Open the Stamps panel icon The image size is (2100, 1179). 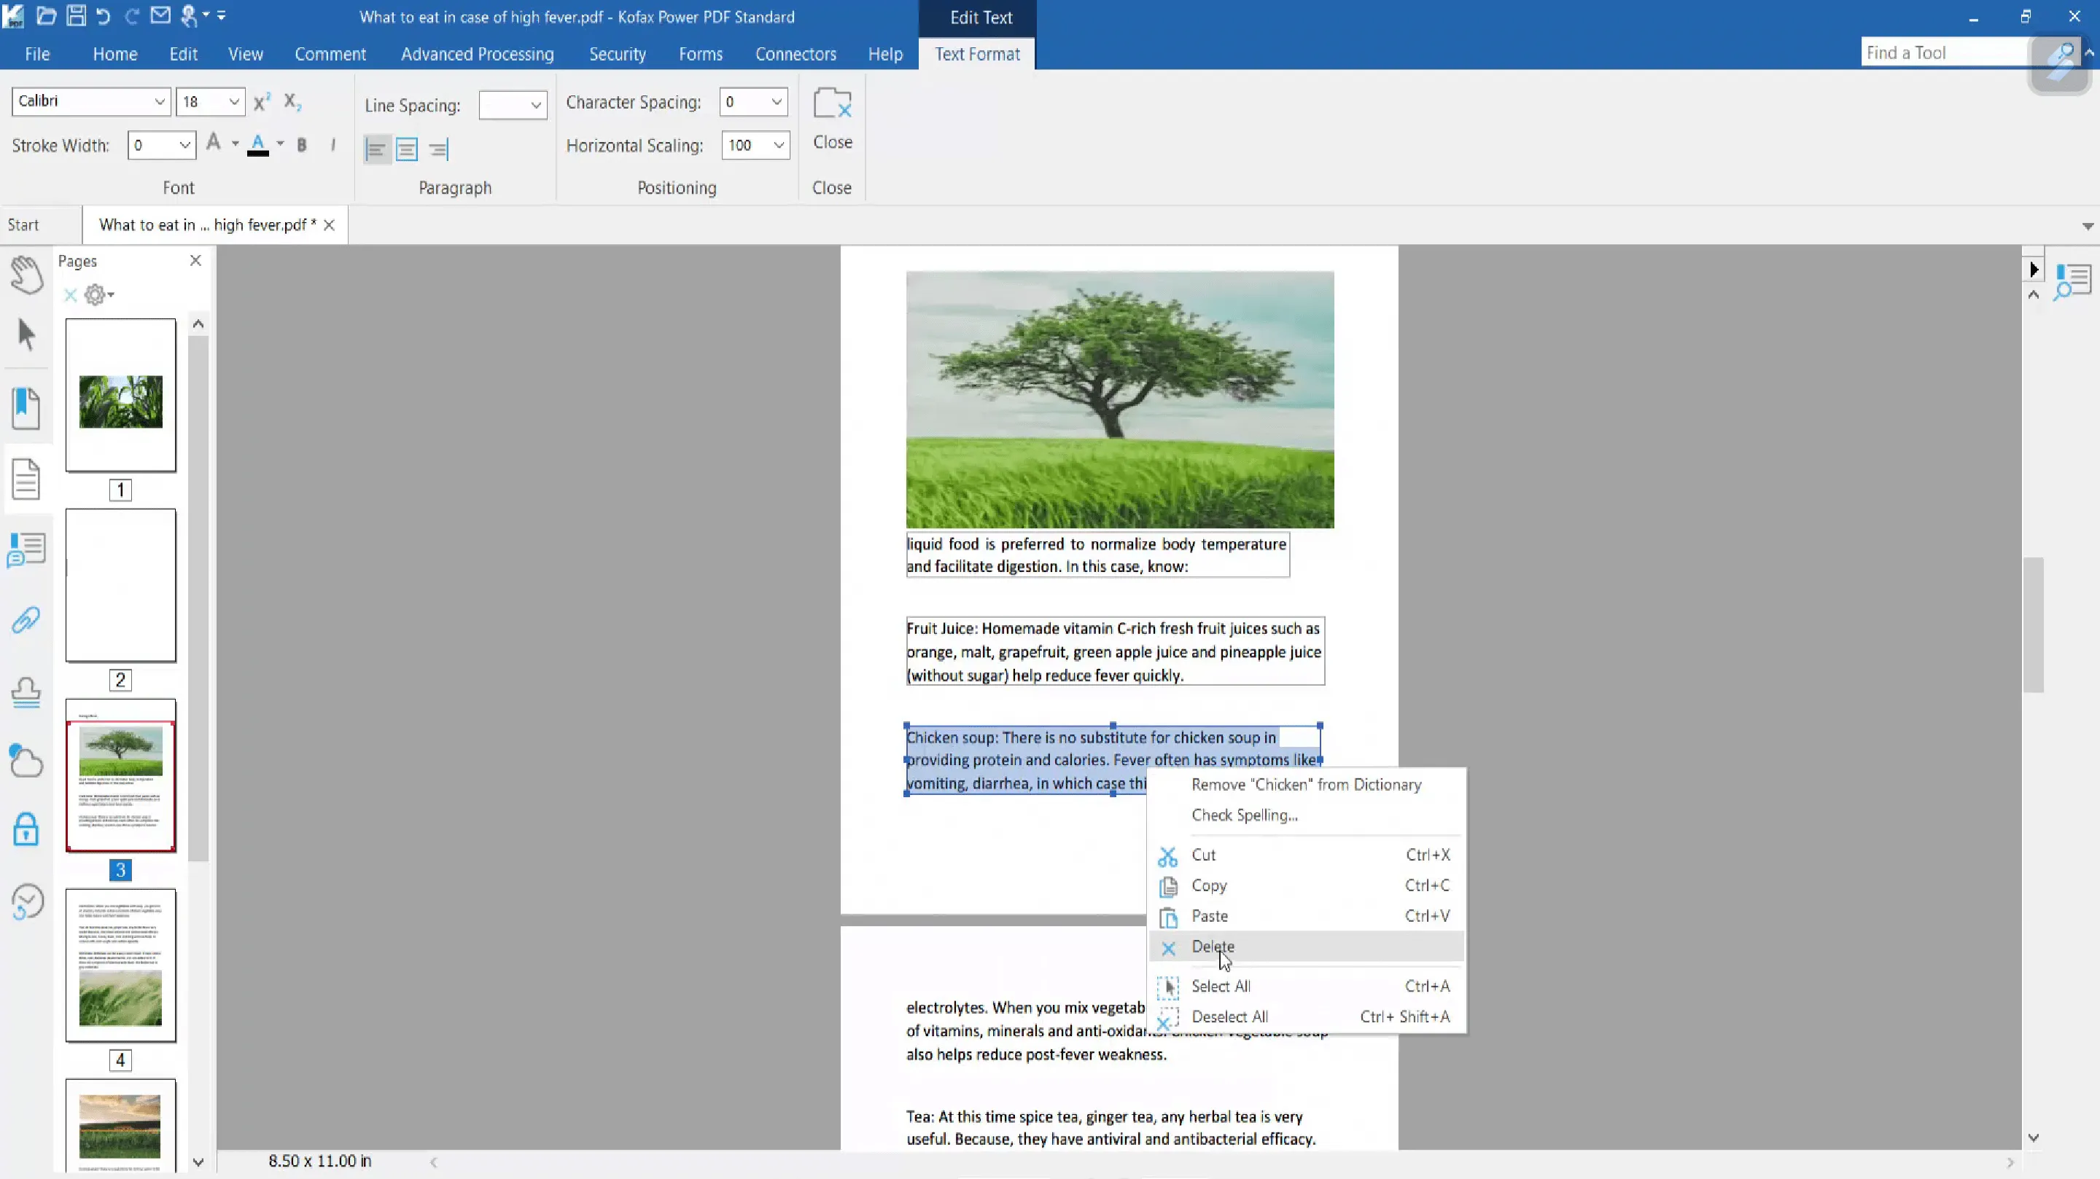click(26, 692)
